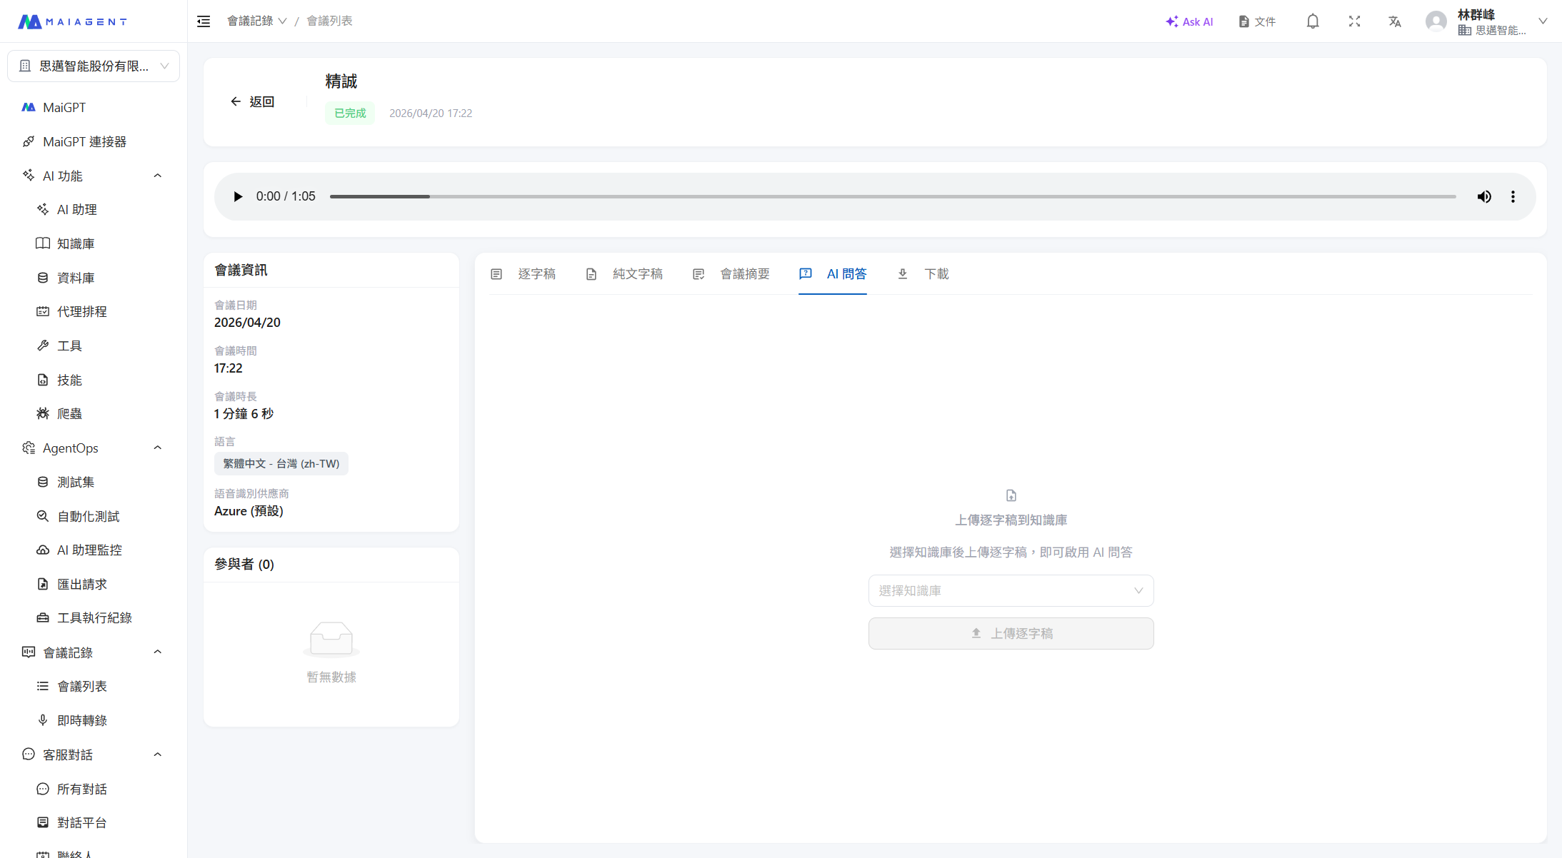Open the language translation icon
The image size is (1562, 858).
(x=1395, y=21)
